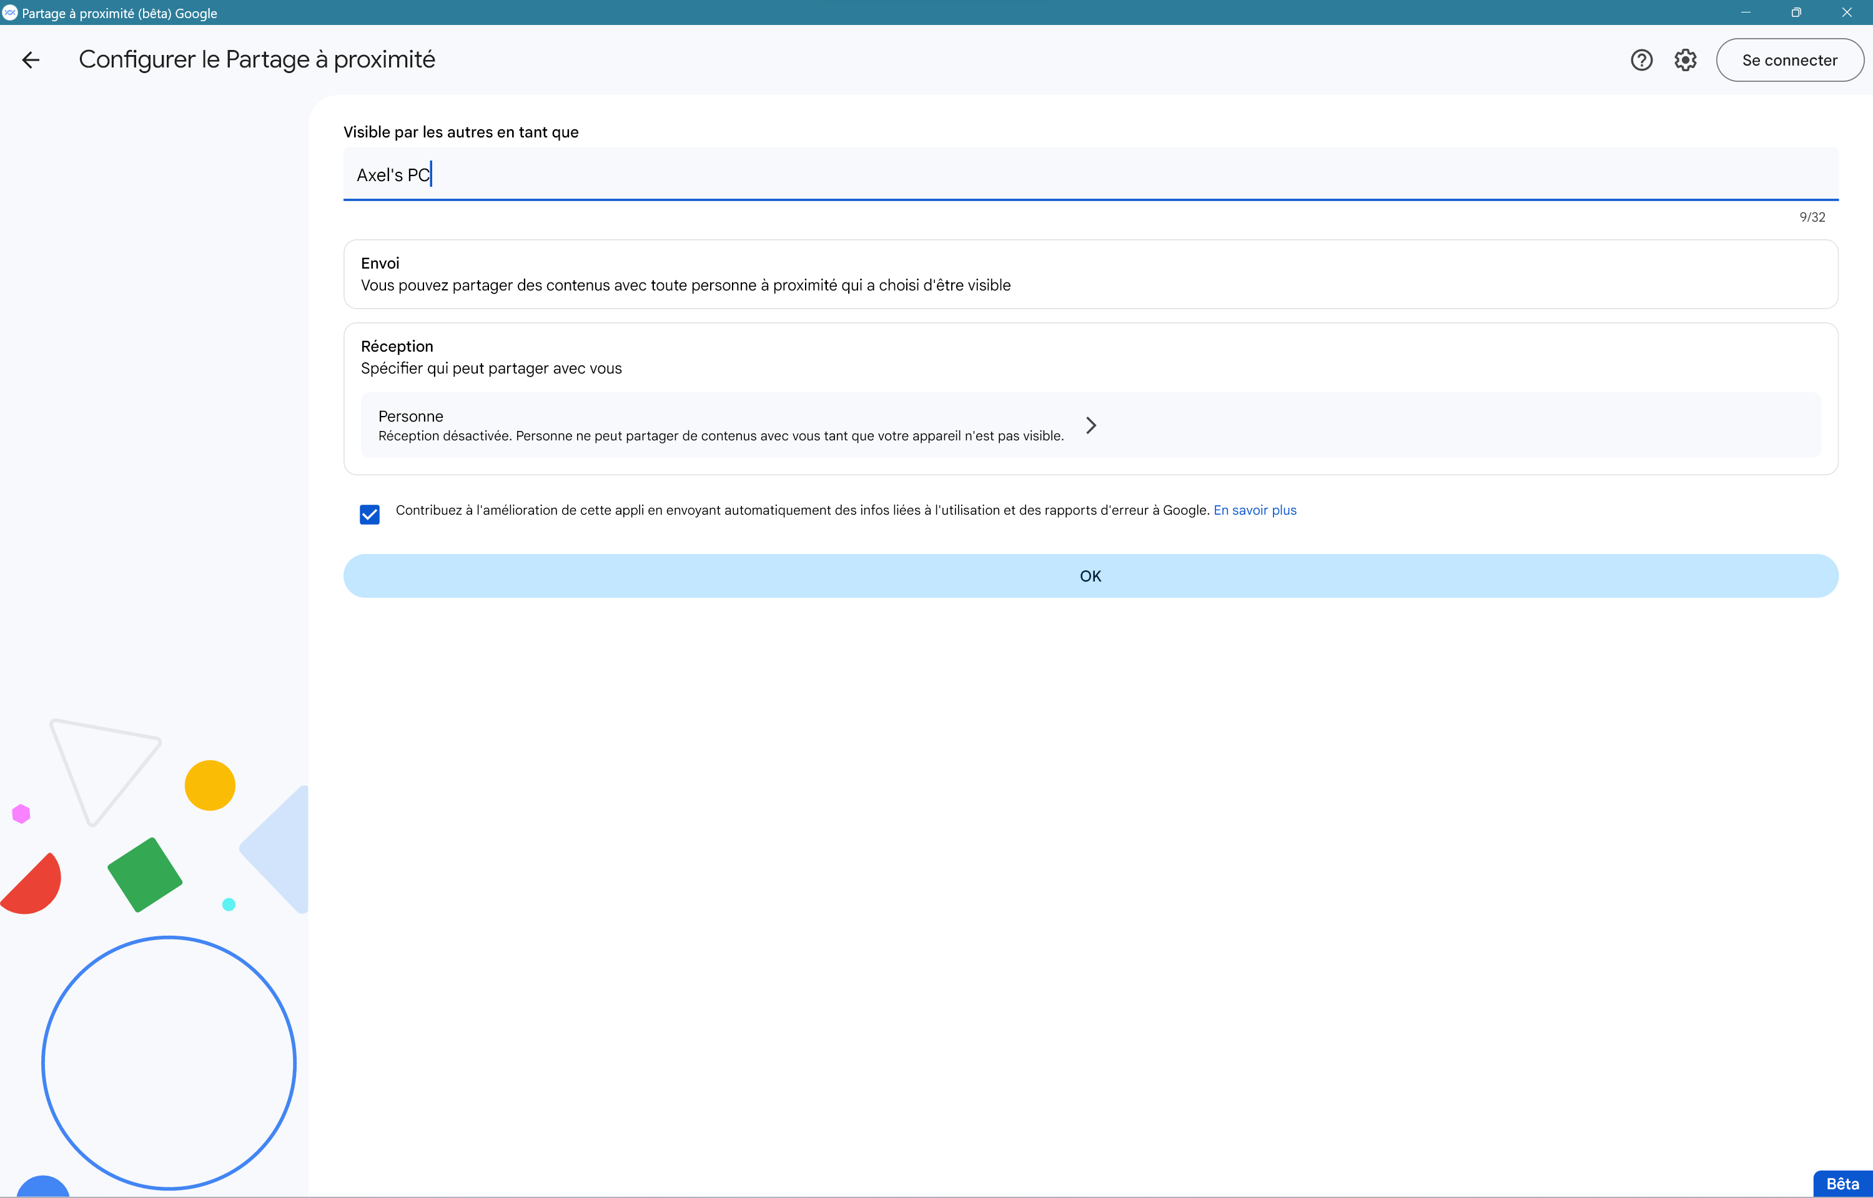Screen dimensions: 1873x1198
Task: Confirm setup with the OK button
Action: (x=1090, y=576)
